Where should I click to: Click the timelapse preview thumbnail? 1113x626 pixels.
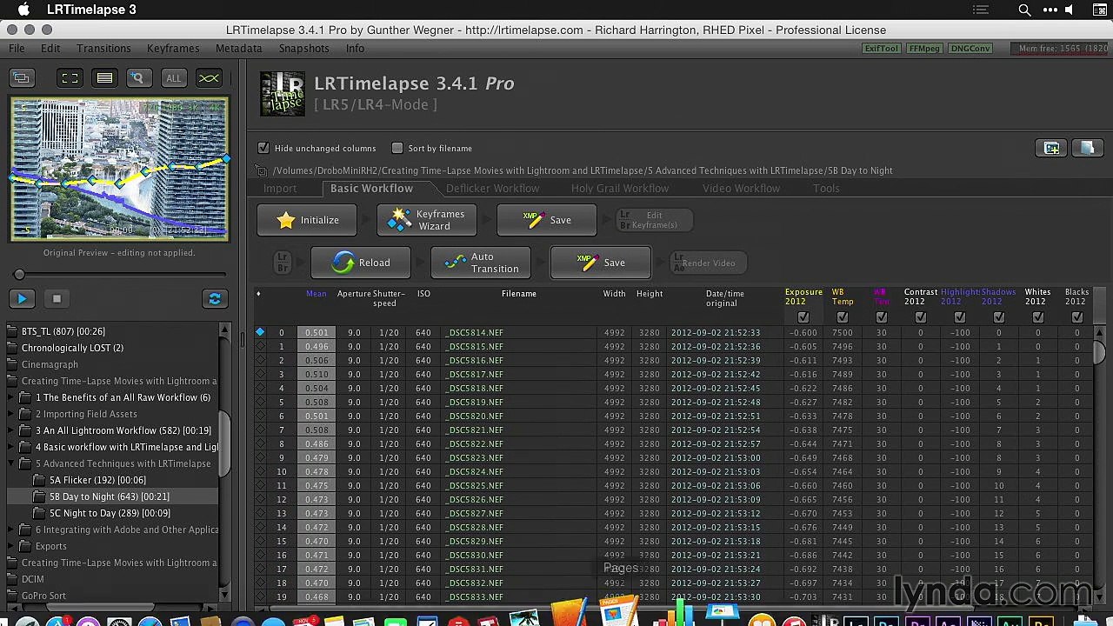pyautogui.click(x=119, y=169)
